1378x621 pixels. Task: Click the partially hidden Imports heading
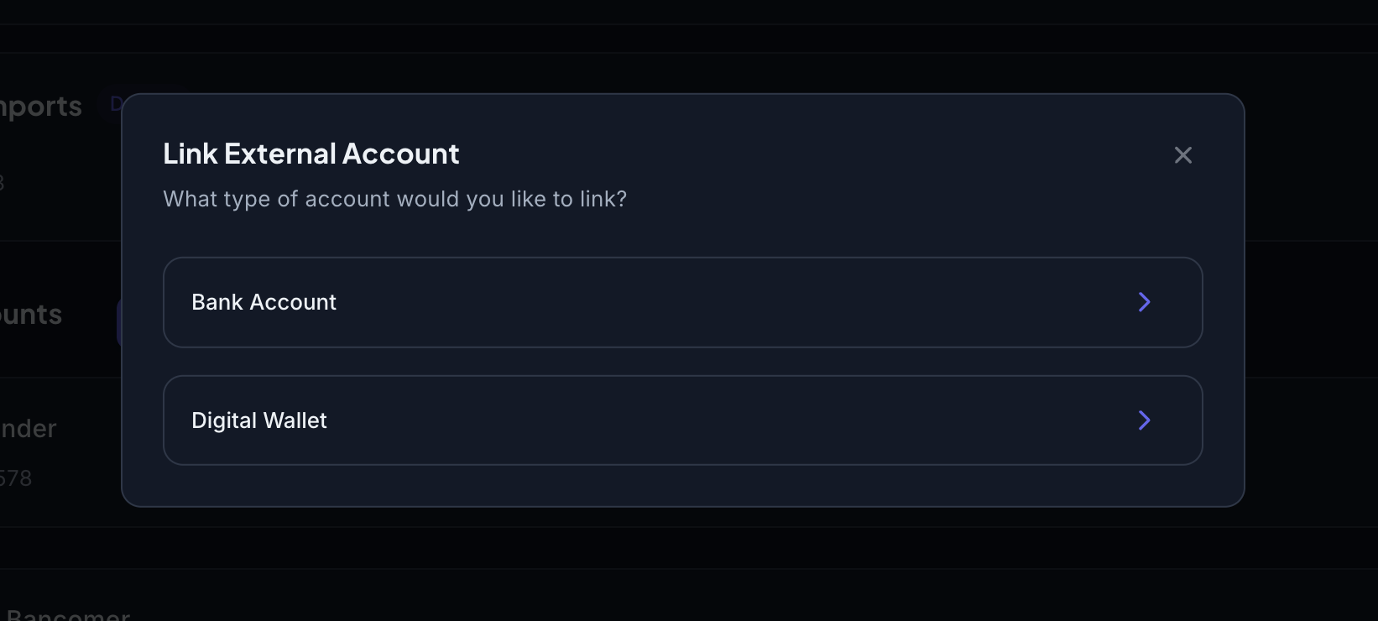(40, 107)
